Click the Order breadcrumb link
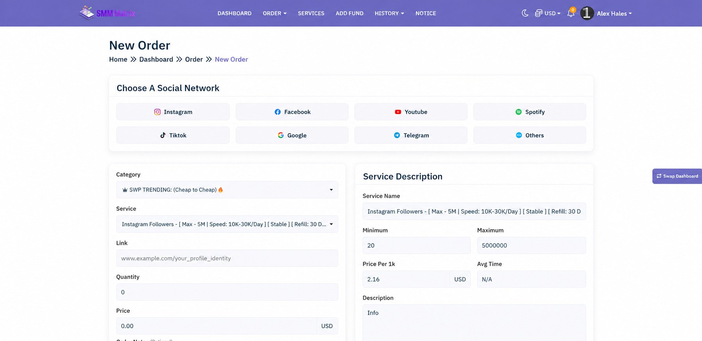The image size is (702, 341). 194,59
